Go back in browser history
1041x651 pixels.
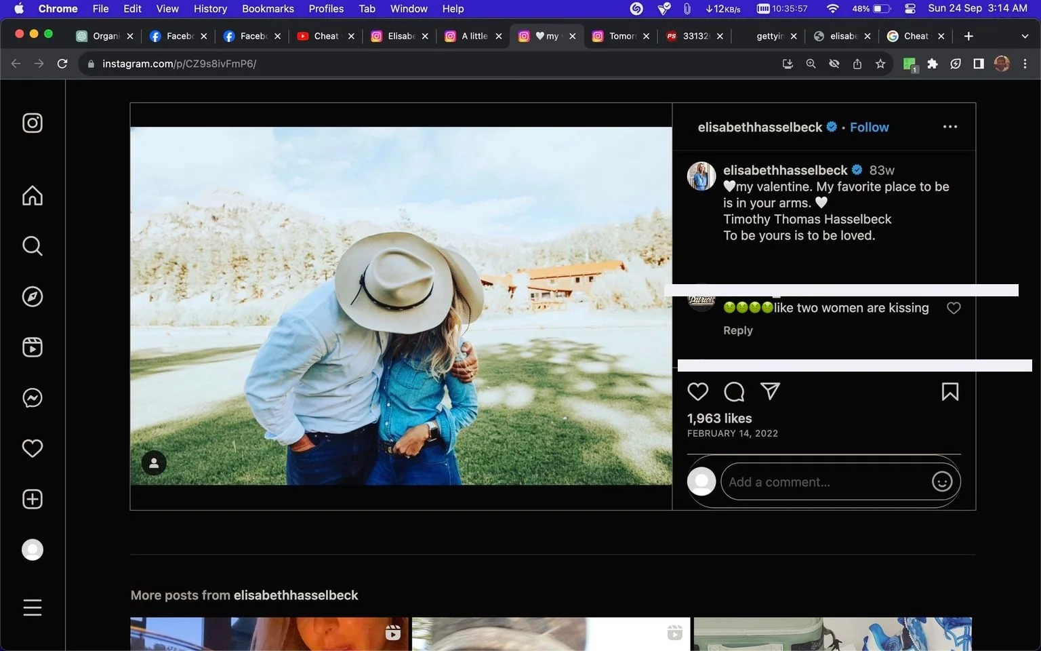click(x=16, y=63)
